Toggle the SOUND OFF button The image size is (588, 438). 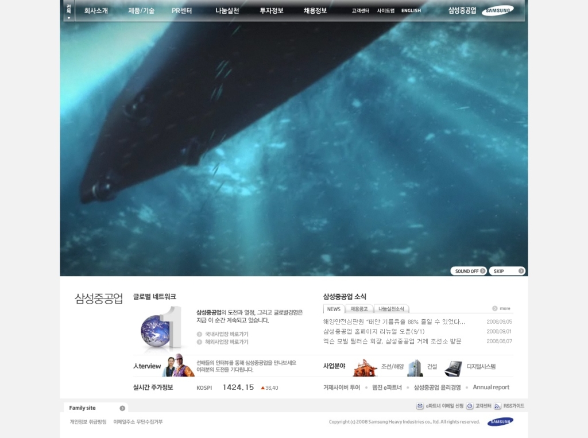coord(469,271)
